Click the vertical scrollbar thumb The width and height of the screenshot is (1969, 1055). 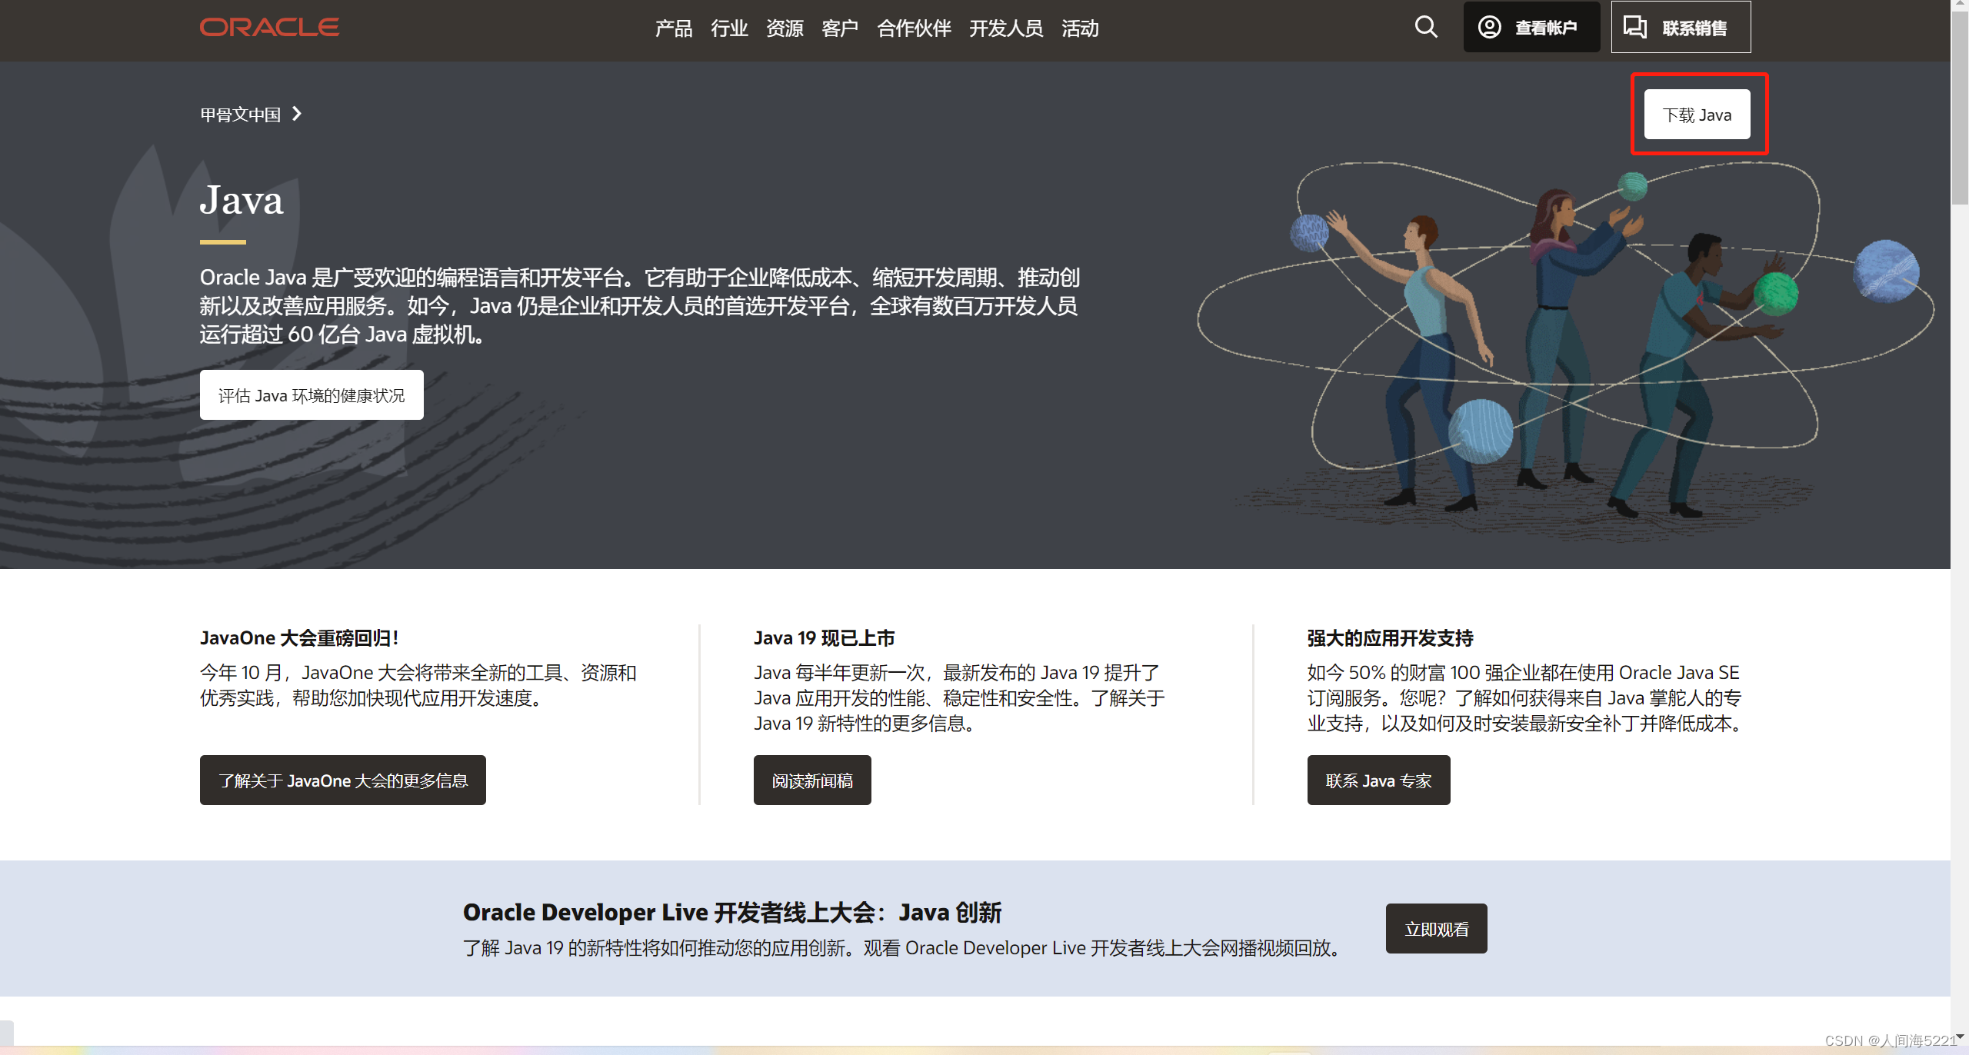(1960, 108)
